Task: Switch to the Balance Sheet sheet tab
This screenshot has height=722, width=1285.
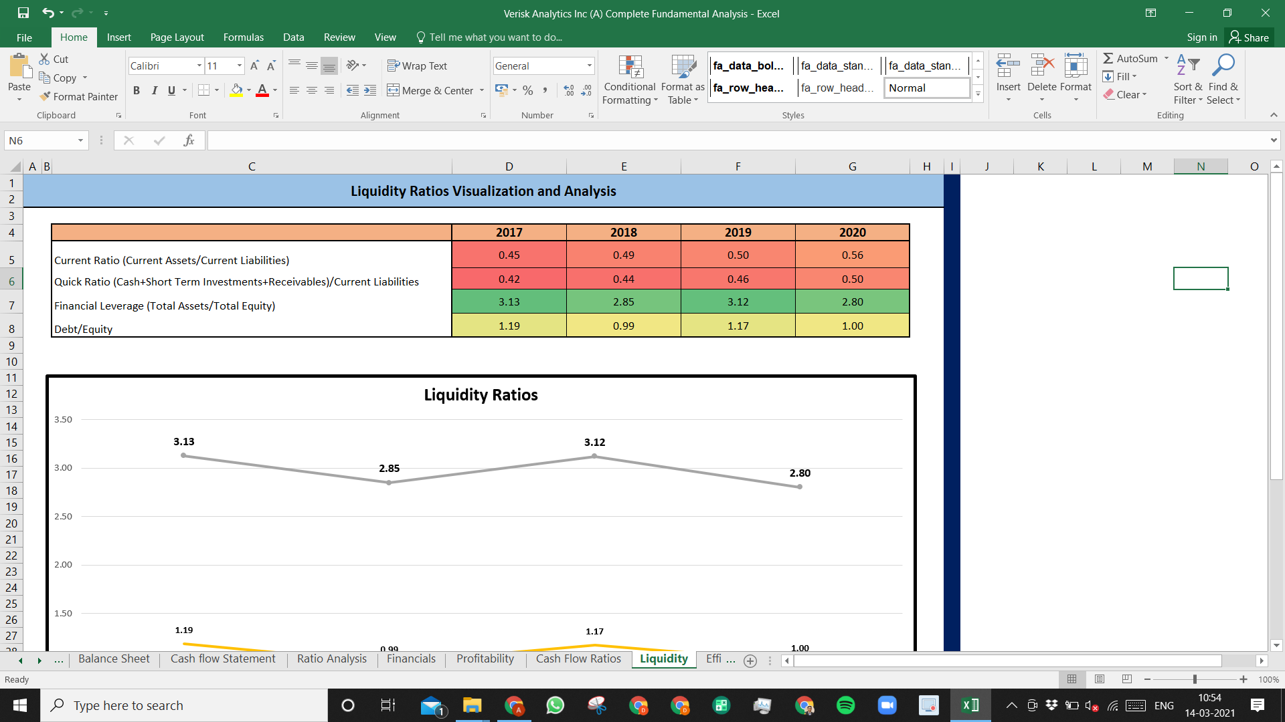Action: point(114,659)
